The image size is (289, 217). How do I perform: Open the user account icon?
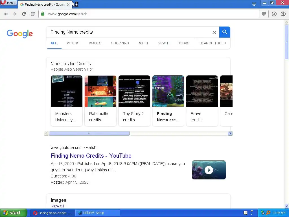[283, 14]
